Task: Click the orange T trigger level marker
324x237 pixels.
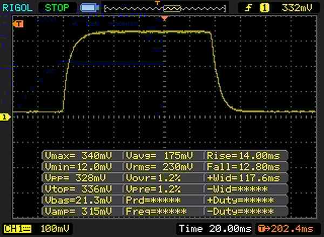Action: click(18, 24)
